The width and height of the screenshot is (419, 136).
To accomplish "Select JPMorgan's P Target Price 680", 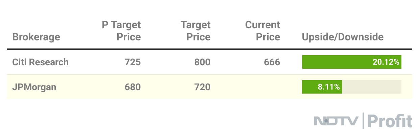I will 132,87.
